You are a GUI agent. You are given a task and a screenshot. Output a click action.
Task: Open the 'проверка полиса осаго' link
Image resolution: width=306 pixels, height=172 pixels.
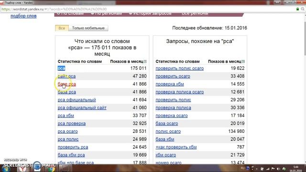(x=180, y=92)
